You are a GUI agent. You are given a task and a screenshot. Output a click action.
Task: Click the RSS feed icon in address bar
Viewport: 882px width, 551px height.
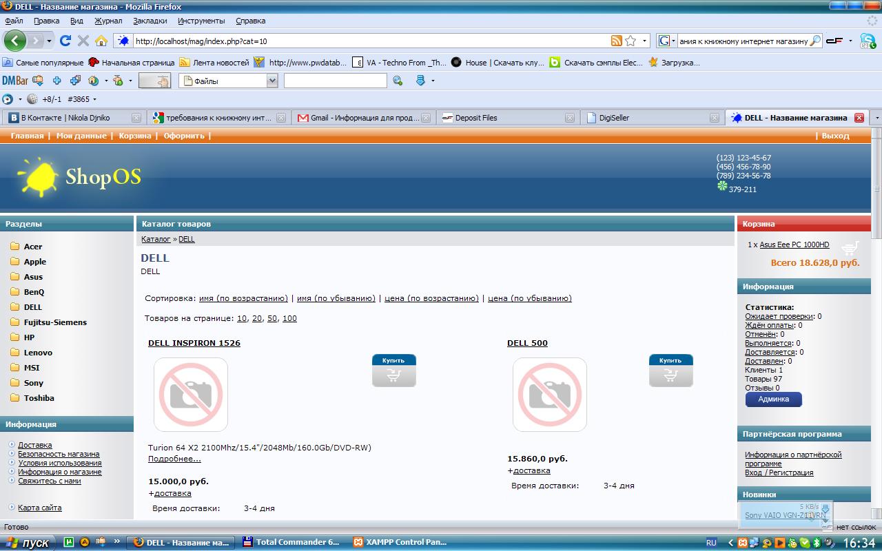[616, 41]
